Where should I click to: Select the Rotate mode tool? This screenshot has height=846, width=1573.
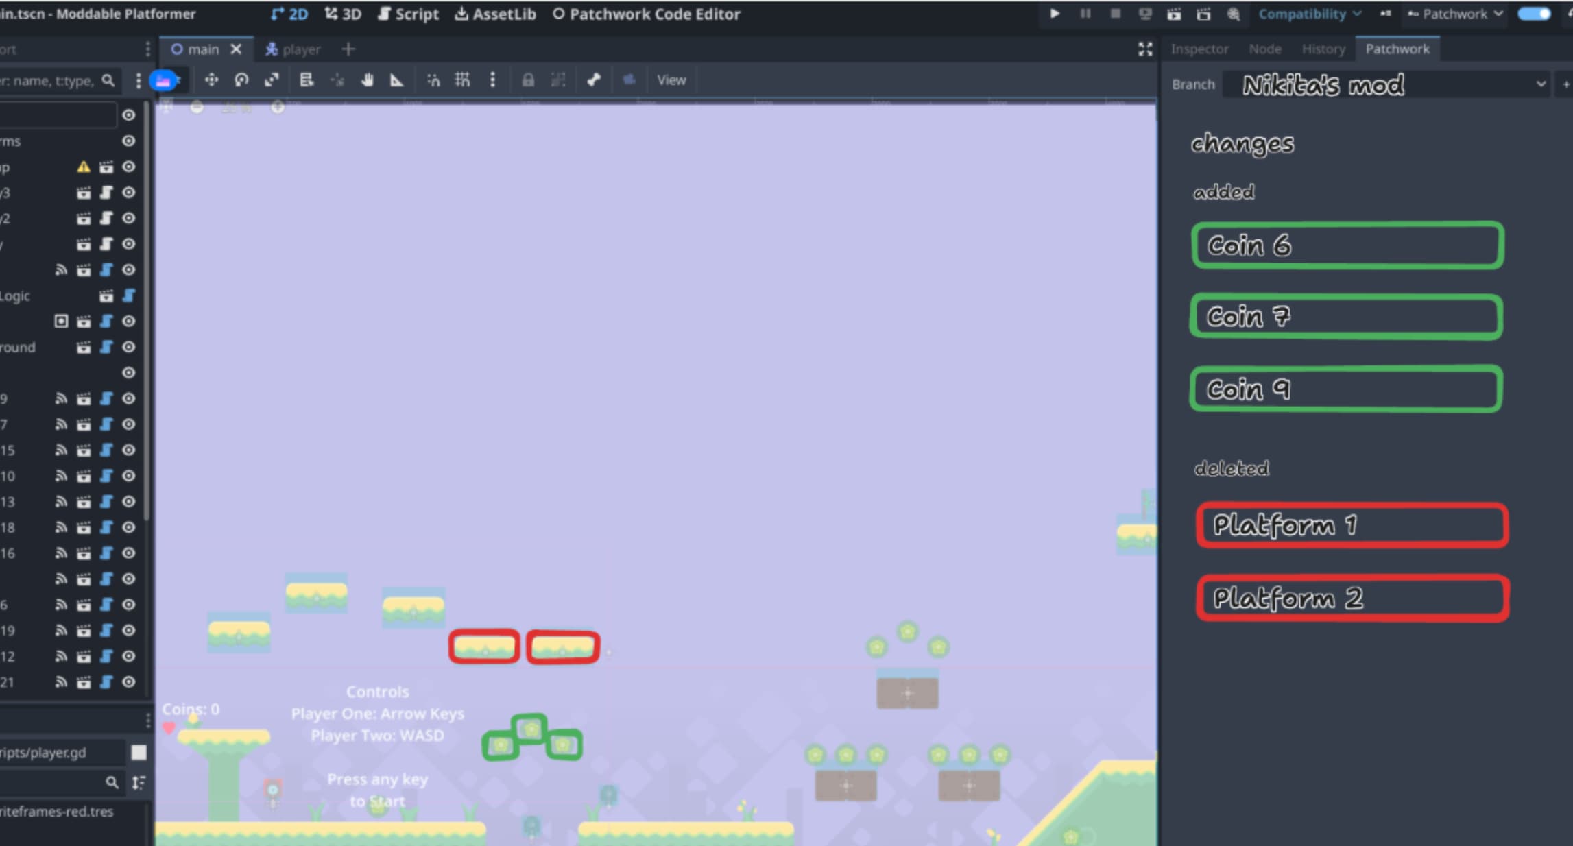tap(241, 80)
